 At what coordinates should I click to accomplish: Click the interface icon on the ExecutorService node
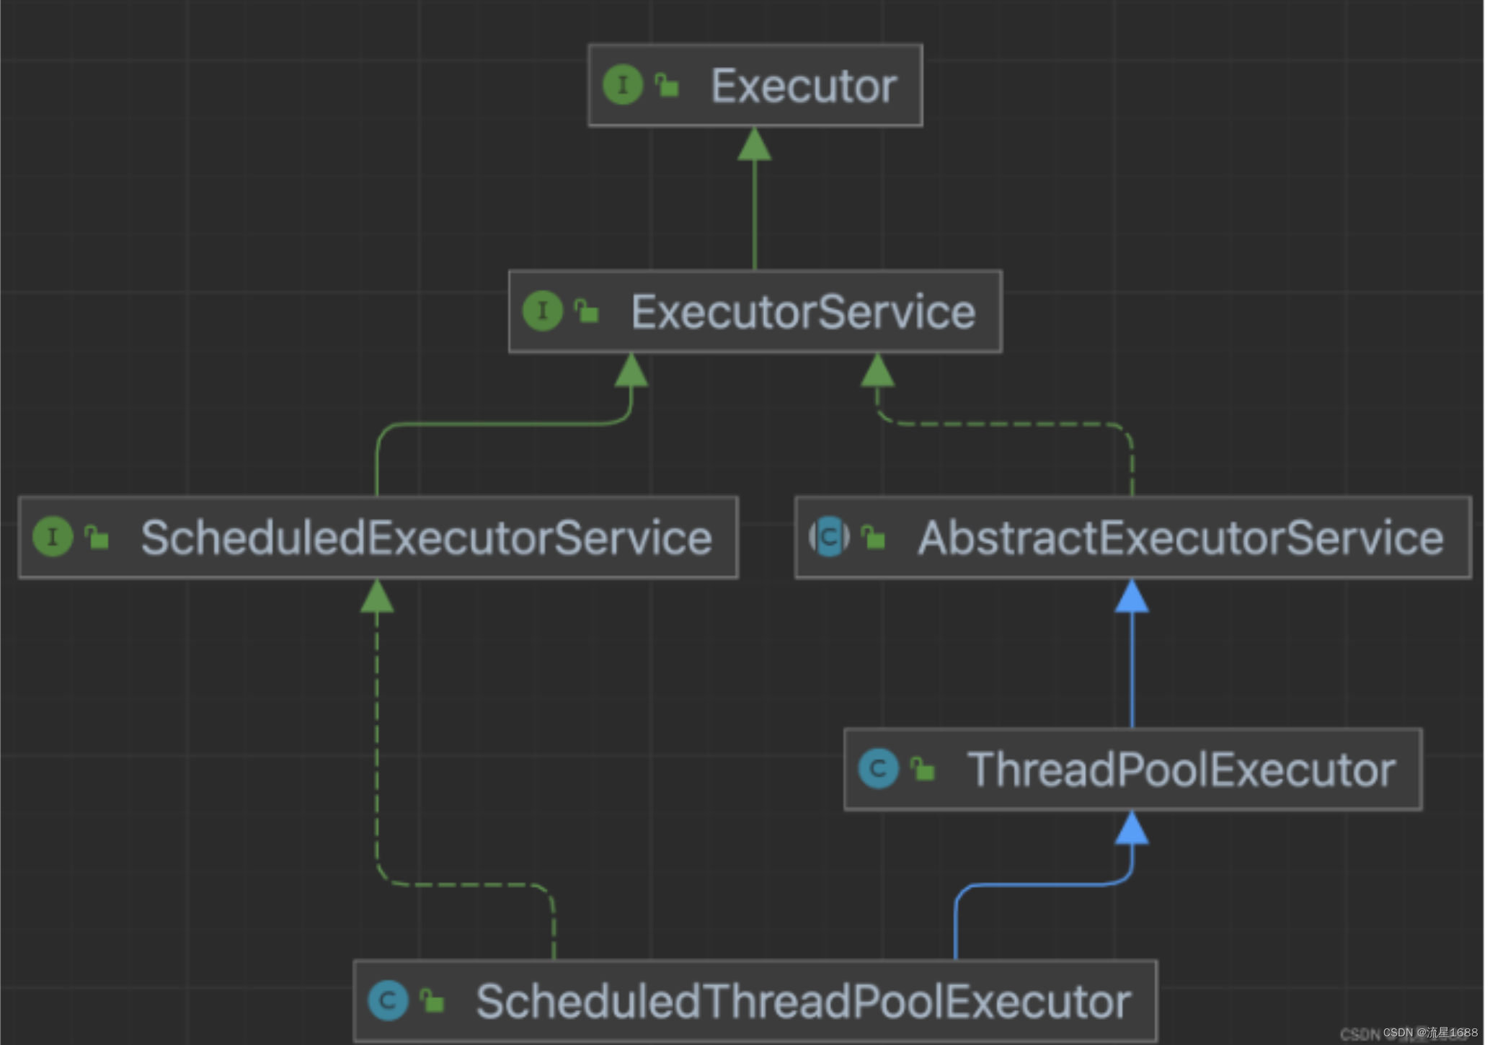pos(543,311)
